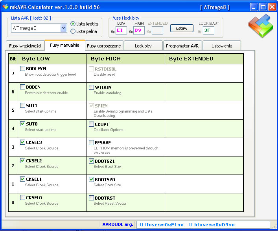This screenshot has width=278, height=231.
Task: Click the 'Brown out detector trigger level' text
Action: click(x=50, y=75)
